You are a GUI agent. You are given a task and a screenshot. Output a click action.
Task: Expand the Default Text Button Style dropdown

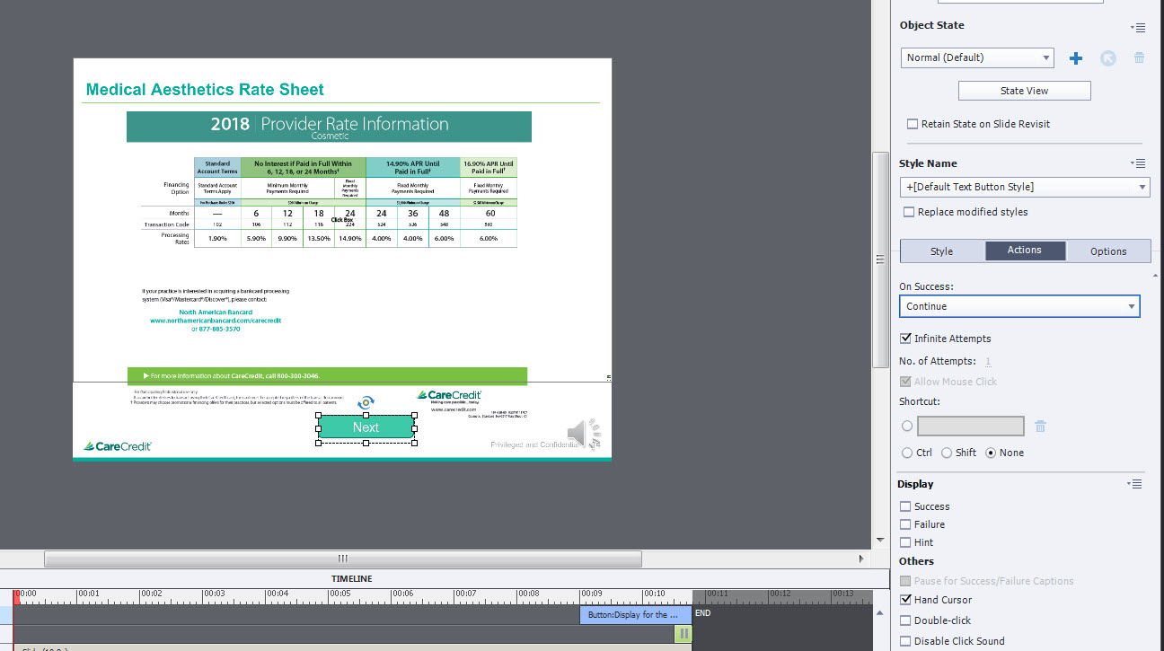[x=1024, y=187]
